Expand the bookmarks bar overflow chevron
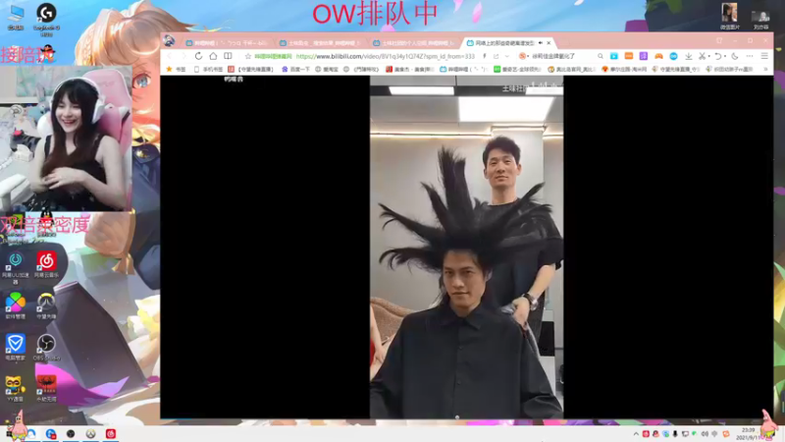Viewport: 785px width, 442px height. [x=765, y=69]
